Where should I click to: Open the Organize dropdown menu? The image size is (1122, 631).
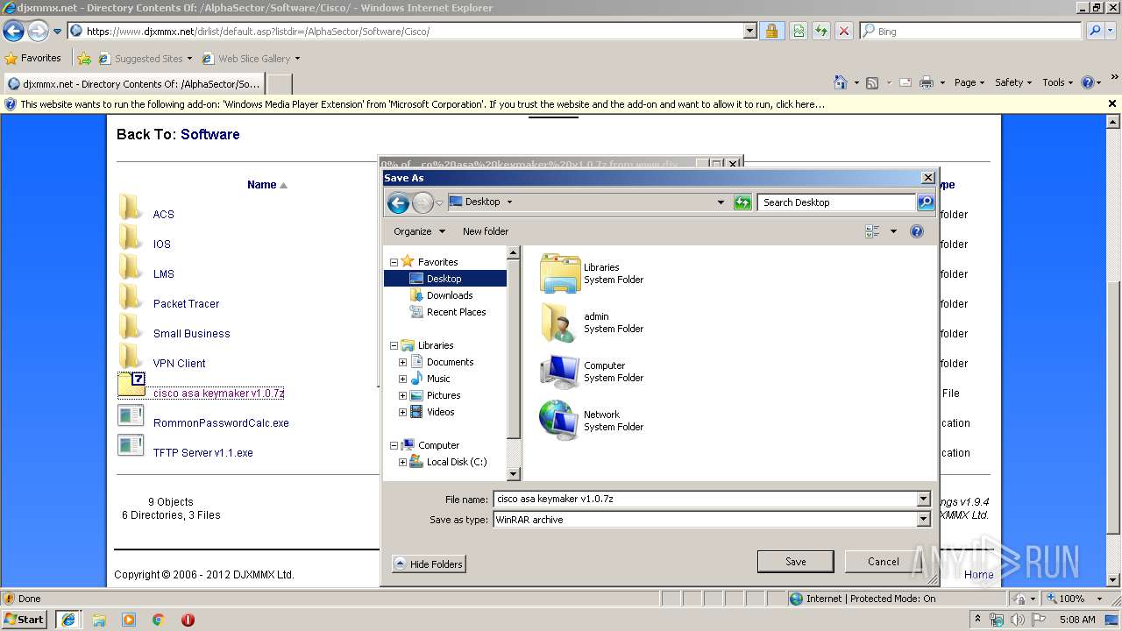click(419, 231)
